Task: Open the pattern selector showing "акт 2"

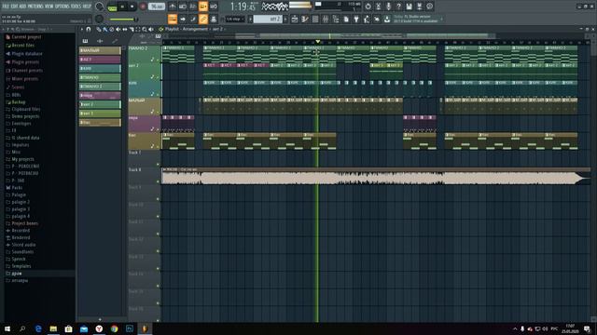Action: pyautogui.click(x=268, y=19)
